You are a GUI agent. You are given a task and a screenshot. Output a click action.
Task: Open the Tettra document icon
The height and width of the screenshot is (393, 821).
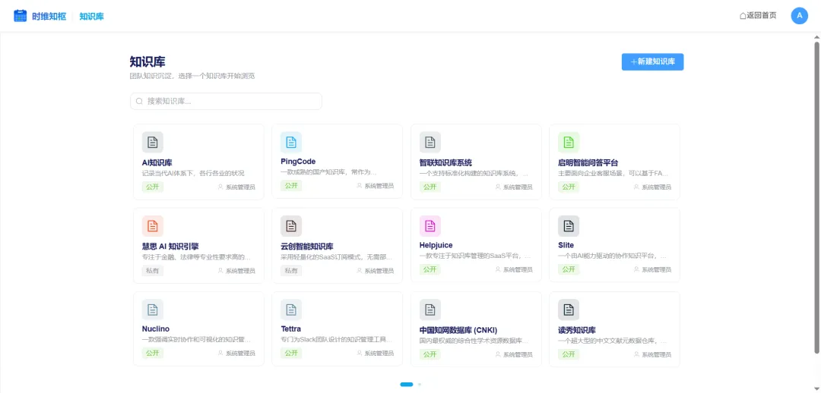(x=291, y=310)
